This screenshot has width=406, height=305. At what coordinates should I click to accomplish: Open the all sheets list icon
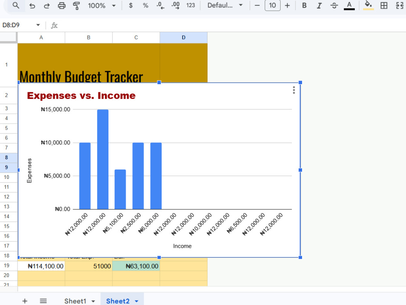tap(43, 301)
